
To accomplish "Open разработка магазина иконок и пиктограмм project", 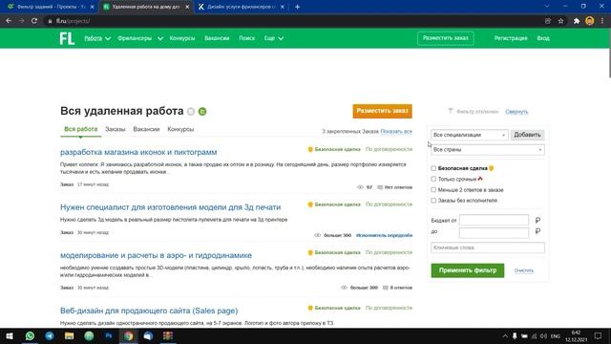I will (x=138, y=152).
